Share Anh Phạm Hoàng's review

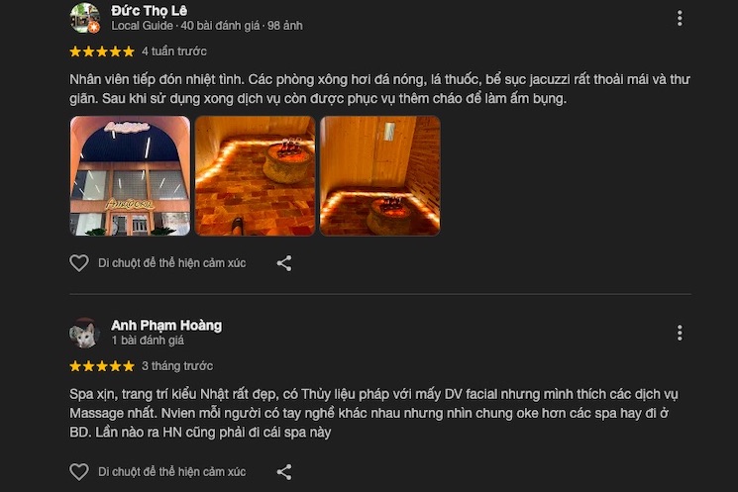(x=284, y=472)
